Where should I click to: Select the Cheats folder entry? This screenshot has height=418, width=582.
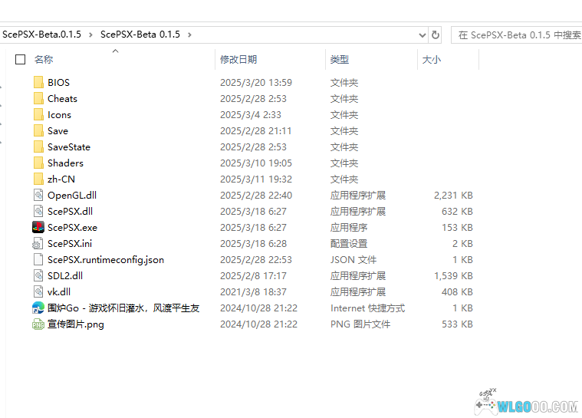tap(62, 98)
